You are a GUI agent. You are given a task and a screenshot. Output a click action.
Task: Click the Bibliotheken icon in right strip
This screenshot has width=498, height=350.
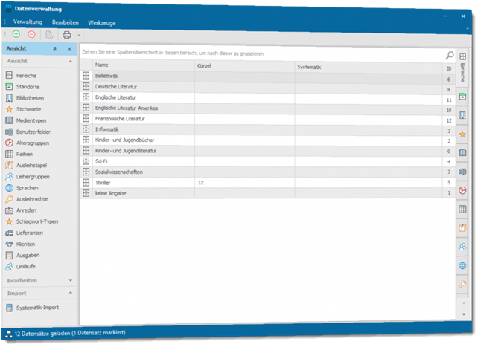click(x=462, y=115)
